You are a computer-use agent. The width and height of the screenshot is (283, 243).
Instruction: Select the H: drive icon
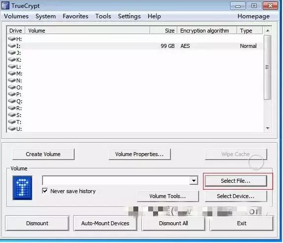pyautogui.click(x=12, y=39)
